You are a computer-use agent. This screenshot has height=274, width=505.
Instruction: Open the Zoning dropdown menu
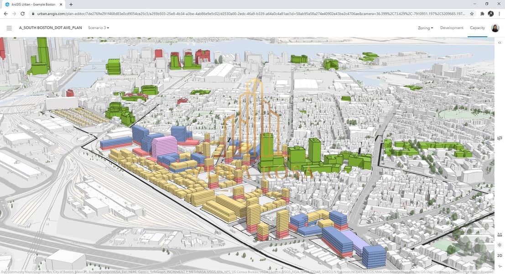point(425,28)
